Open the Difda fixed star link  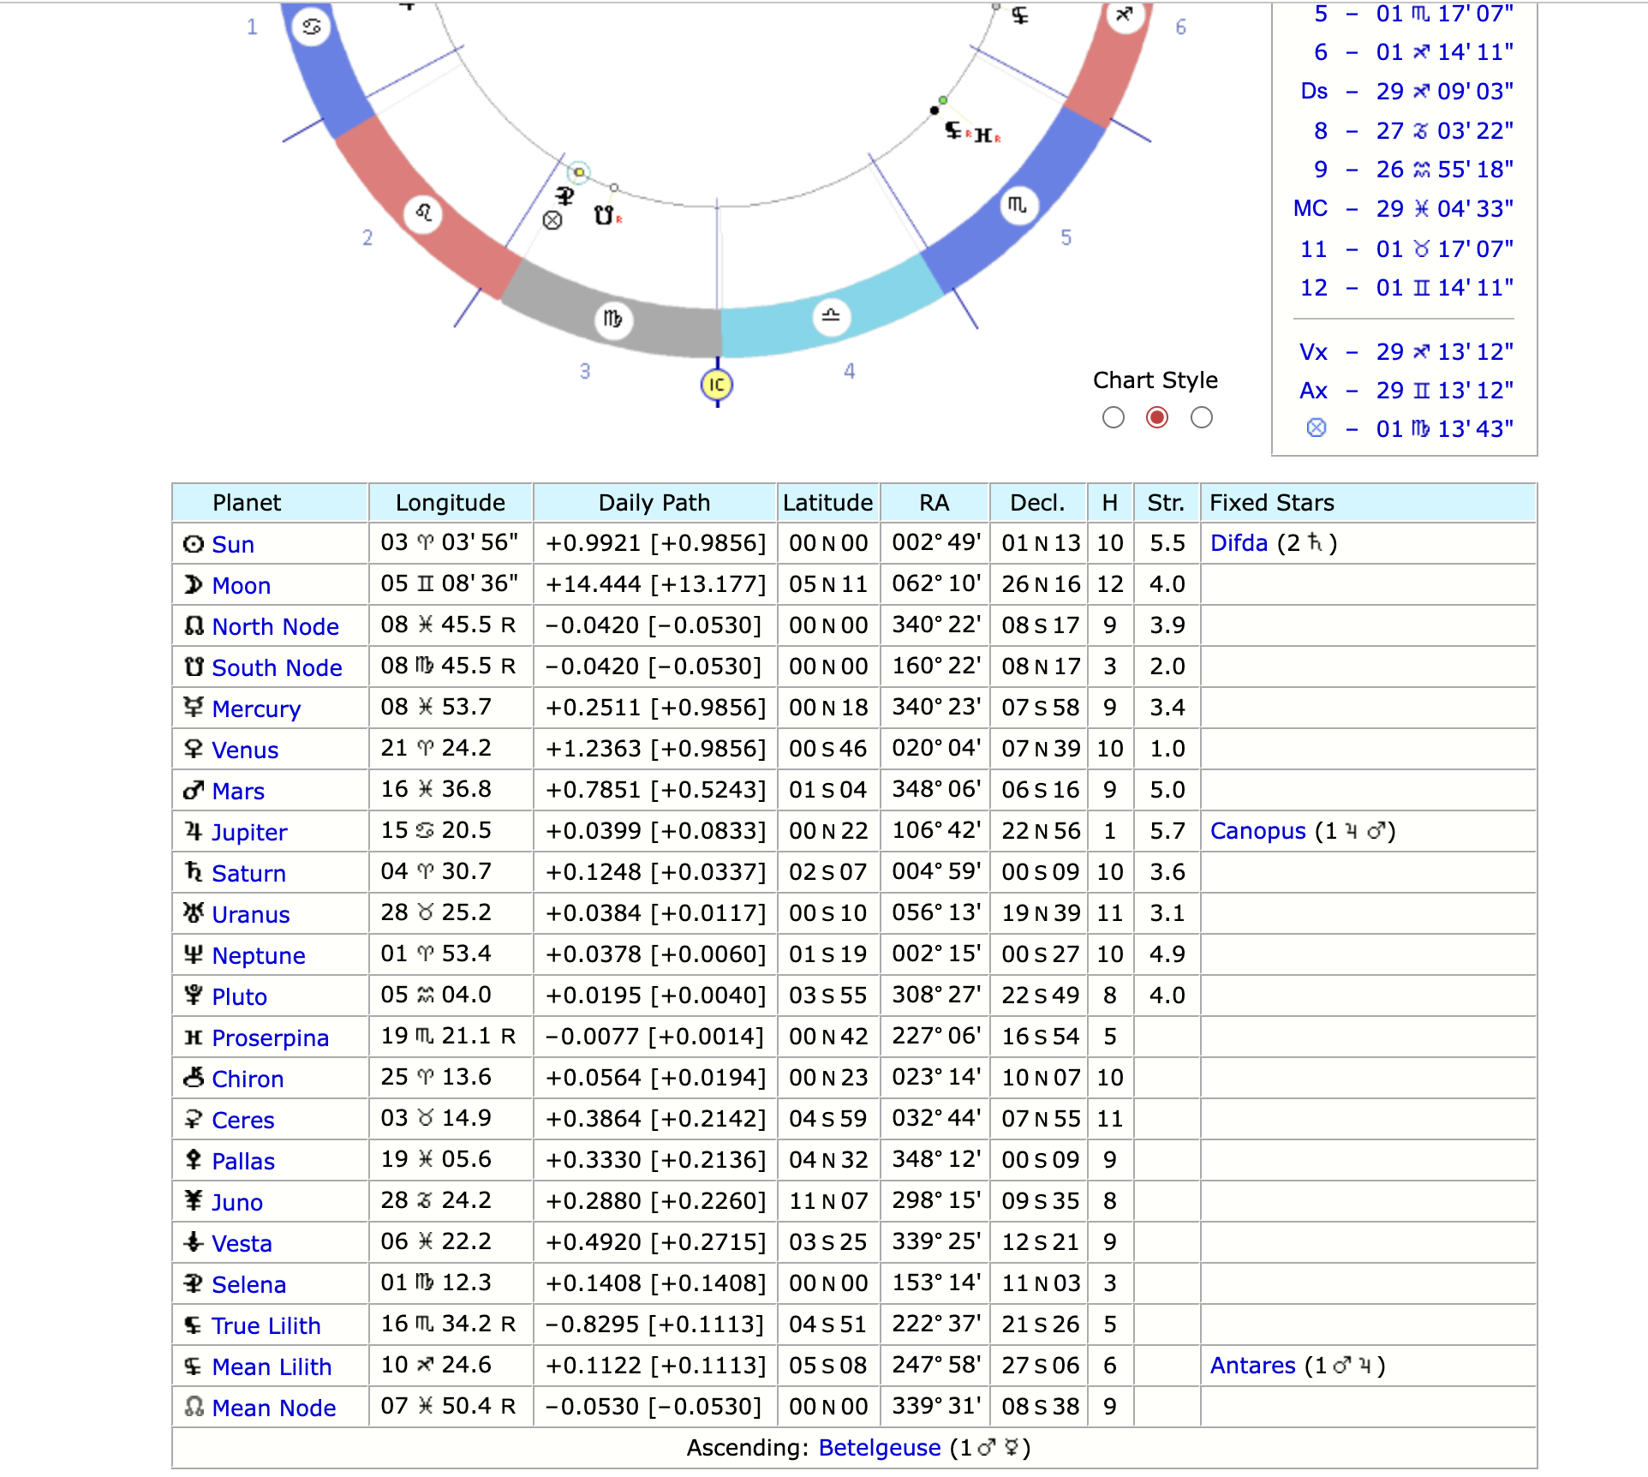[1239, 543]
